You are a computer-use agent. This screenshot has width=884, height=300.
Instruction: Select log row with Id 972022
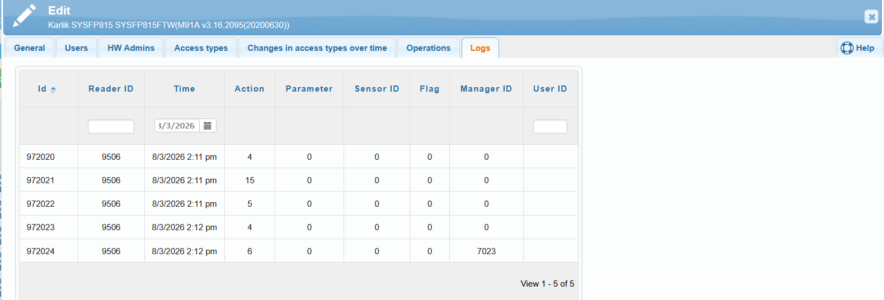pos(299,204)
